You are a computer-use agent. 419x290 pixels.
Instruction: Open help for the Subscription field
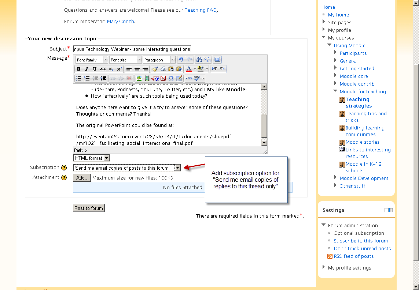[x=64, y=167]
